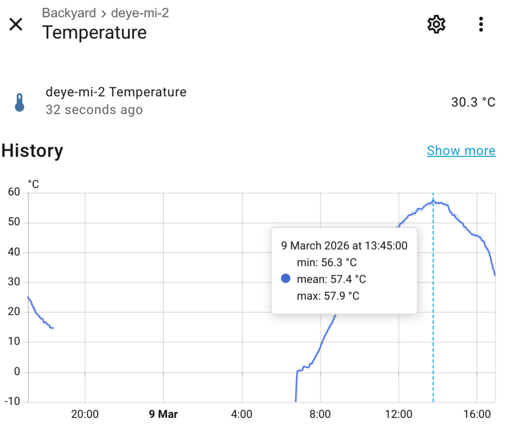Click the Show more history link
This screenshot has width=509, height=430.
click(x=461, y=151)
